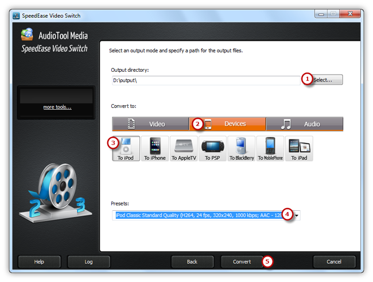Click the selected iPod Classic preset text
Screen dimensions: 373x282
[x=199, y=215]
